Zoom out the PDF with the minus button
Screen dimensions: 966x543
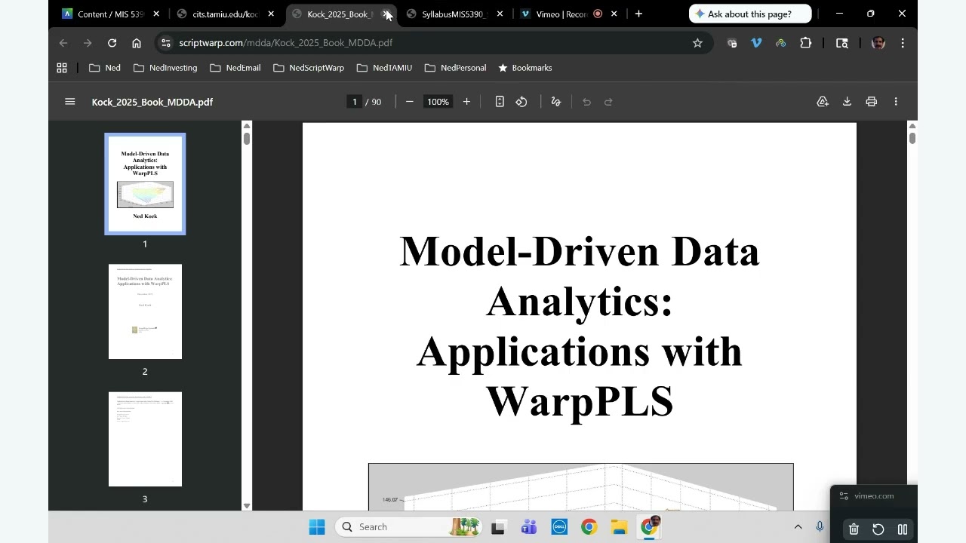point(410,102)
